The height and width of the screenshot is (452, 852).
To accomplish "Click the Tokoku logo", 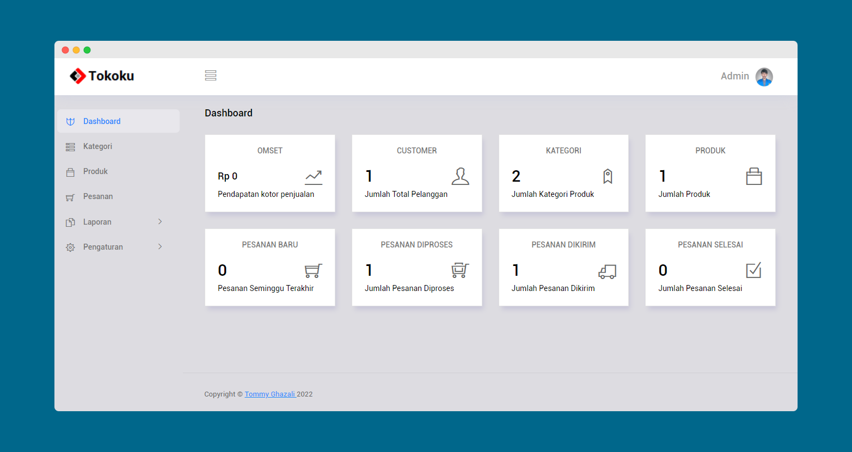I will [102, 76].
